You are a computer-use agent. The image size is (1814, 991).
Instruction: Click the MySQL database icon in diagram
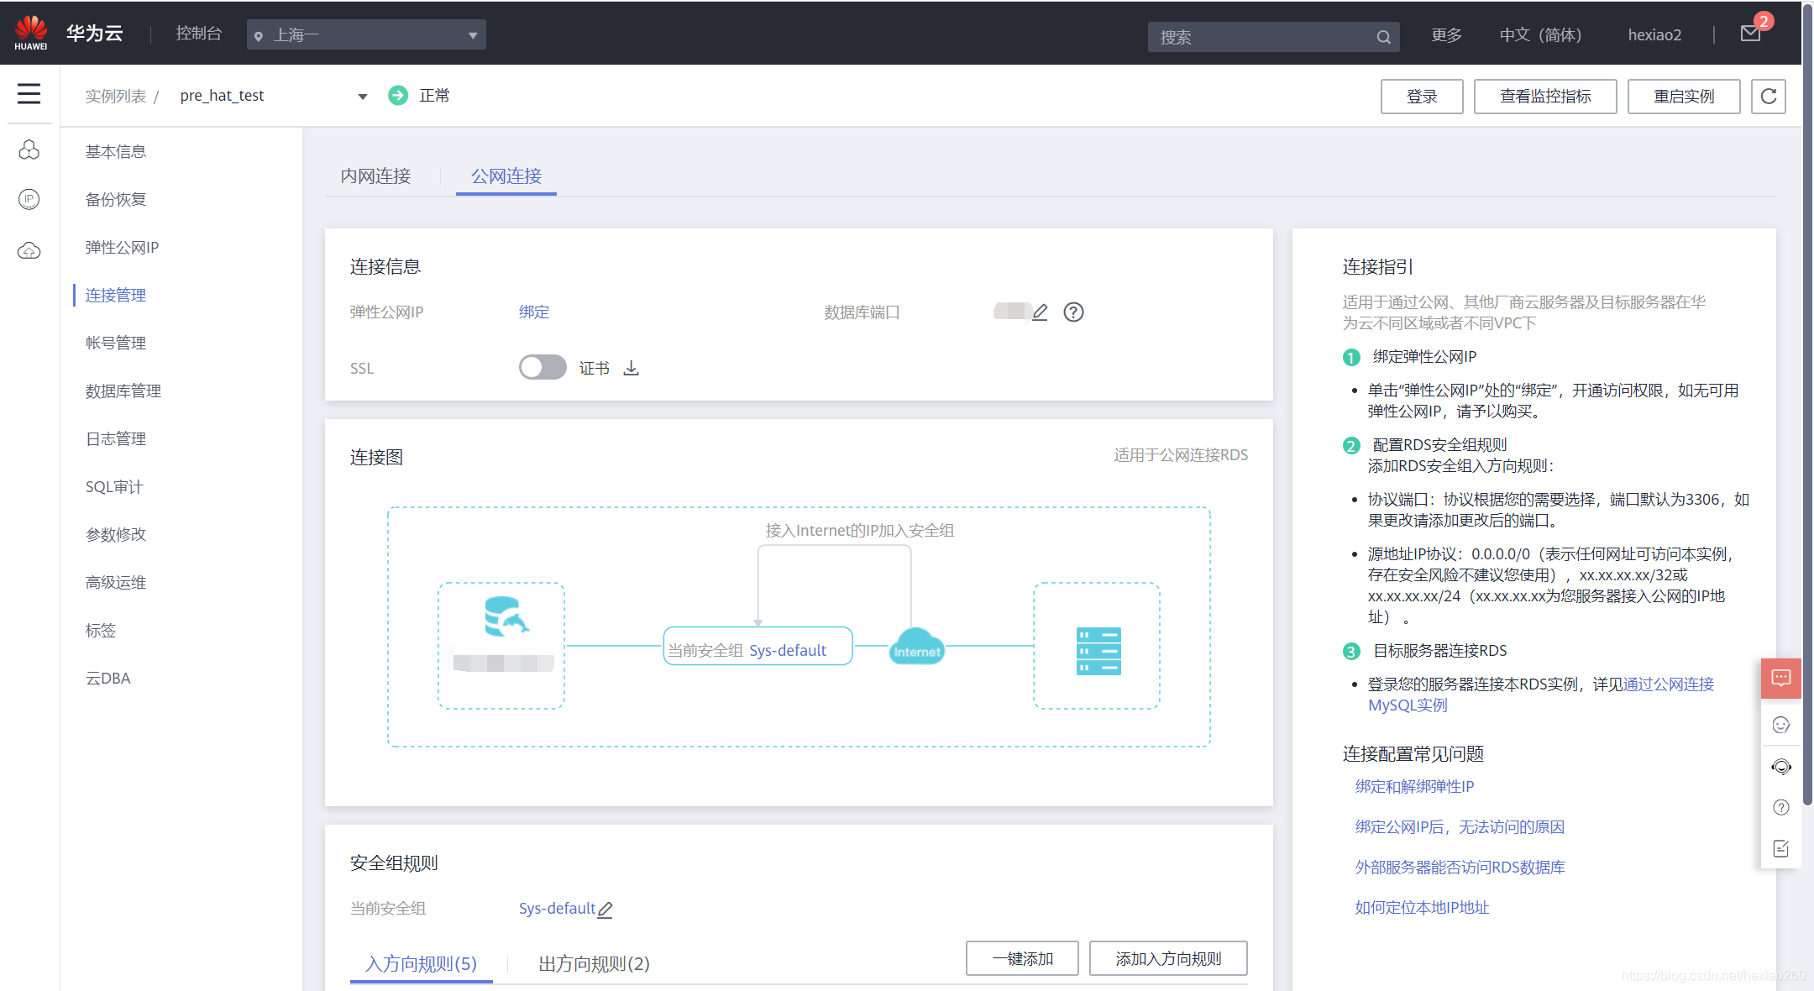tap(506, 617)
